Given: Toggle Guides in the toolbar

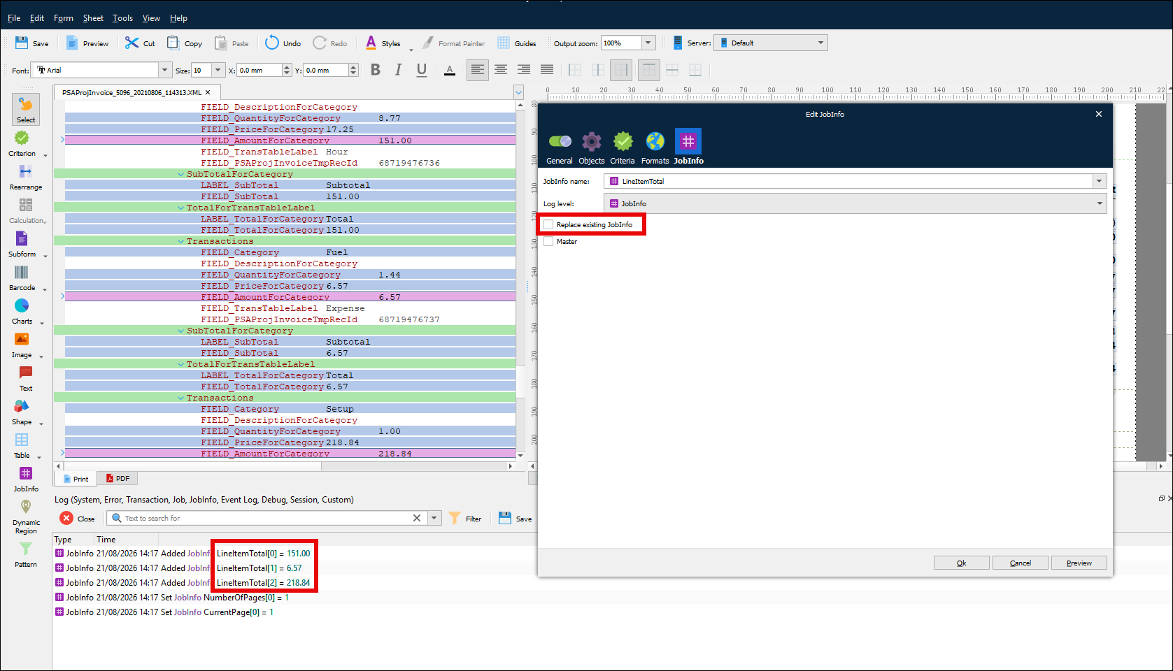Looking at the screenshot, I should tap(516, 43).
